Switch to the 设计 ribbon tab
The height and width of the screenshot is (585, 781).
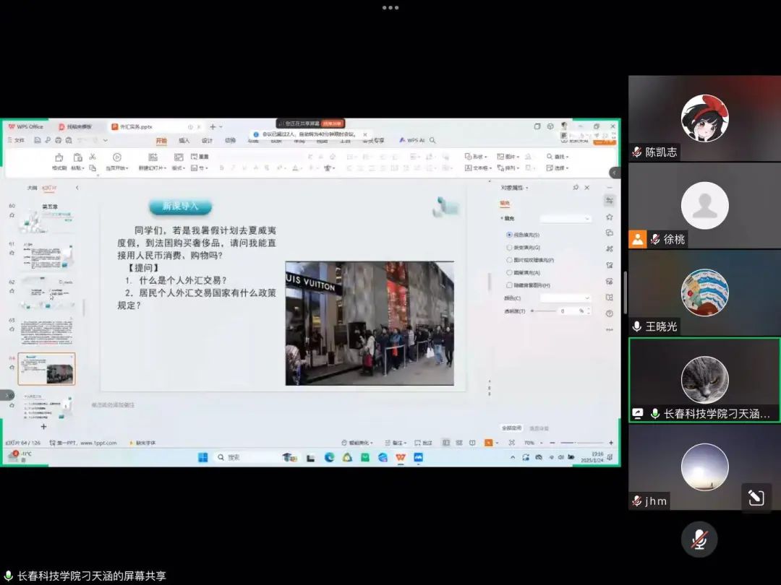click(207, 141)
